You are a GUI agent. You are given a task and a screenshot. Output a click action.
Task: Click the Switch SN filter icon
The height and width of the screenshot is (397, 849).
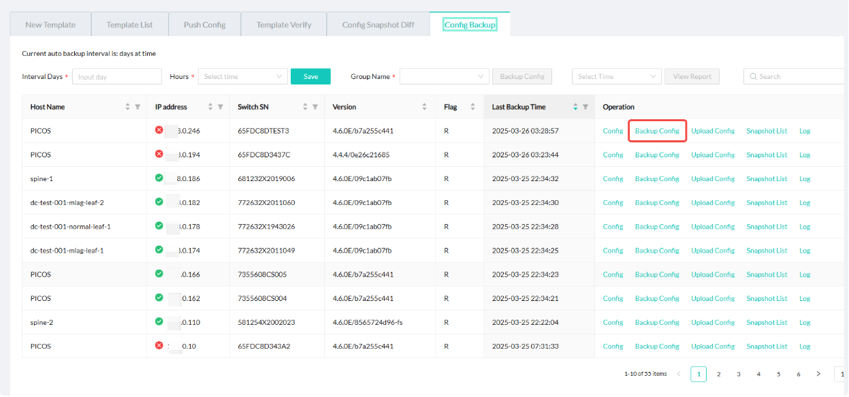pos(315,107)
